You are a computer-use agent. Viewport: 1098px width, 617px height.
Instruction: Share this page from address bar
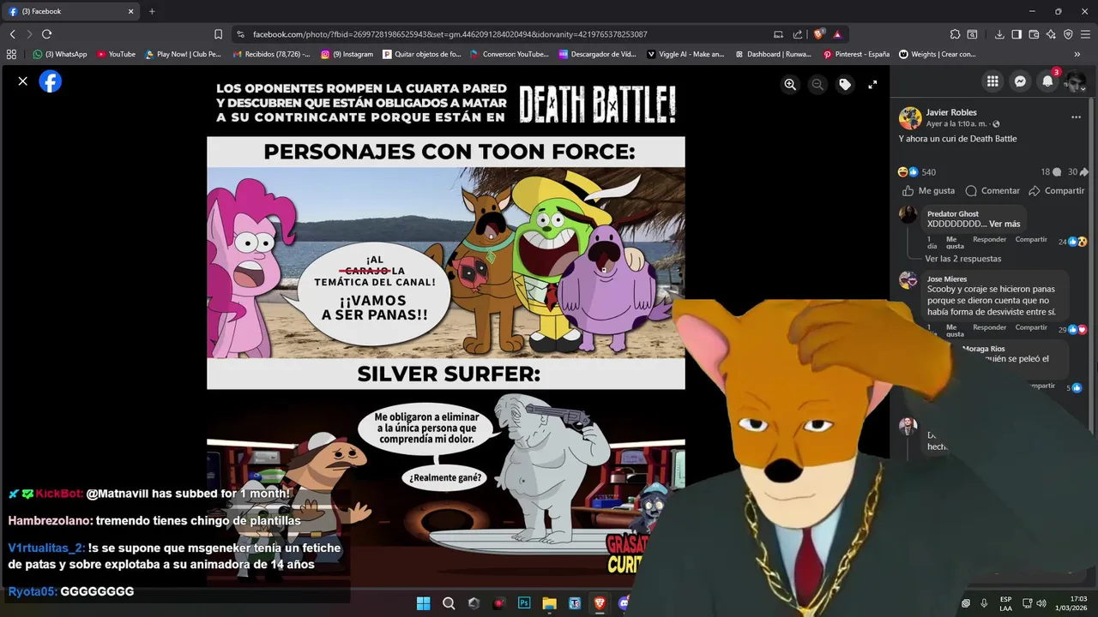pos(798,34)
